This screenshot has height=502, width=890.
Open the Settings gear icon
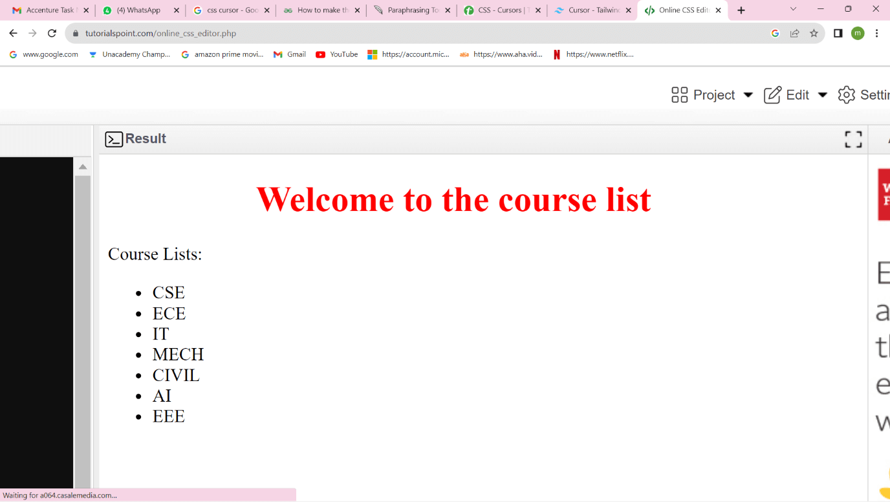coord(845,94)
